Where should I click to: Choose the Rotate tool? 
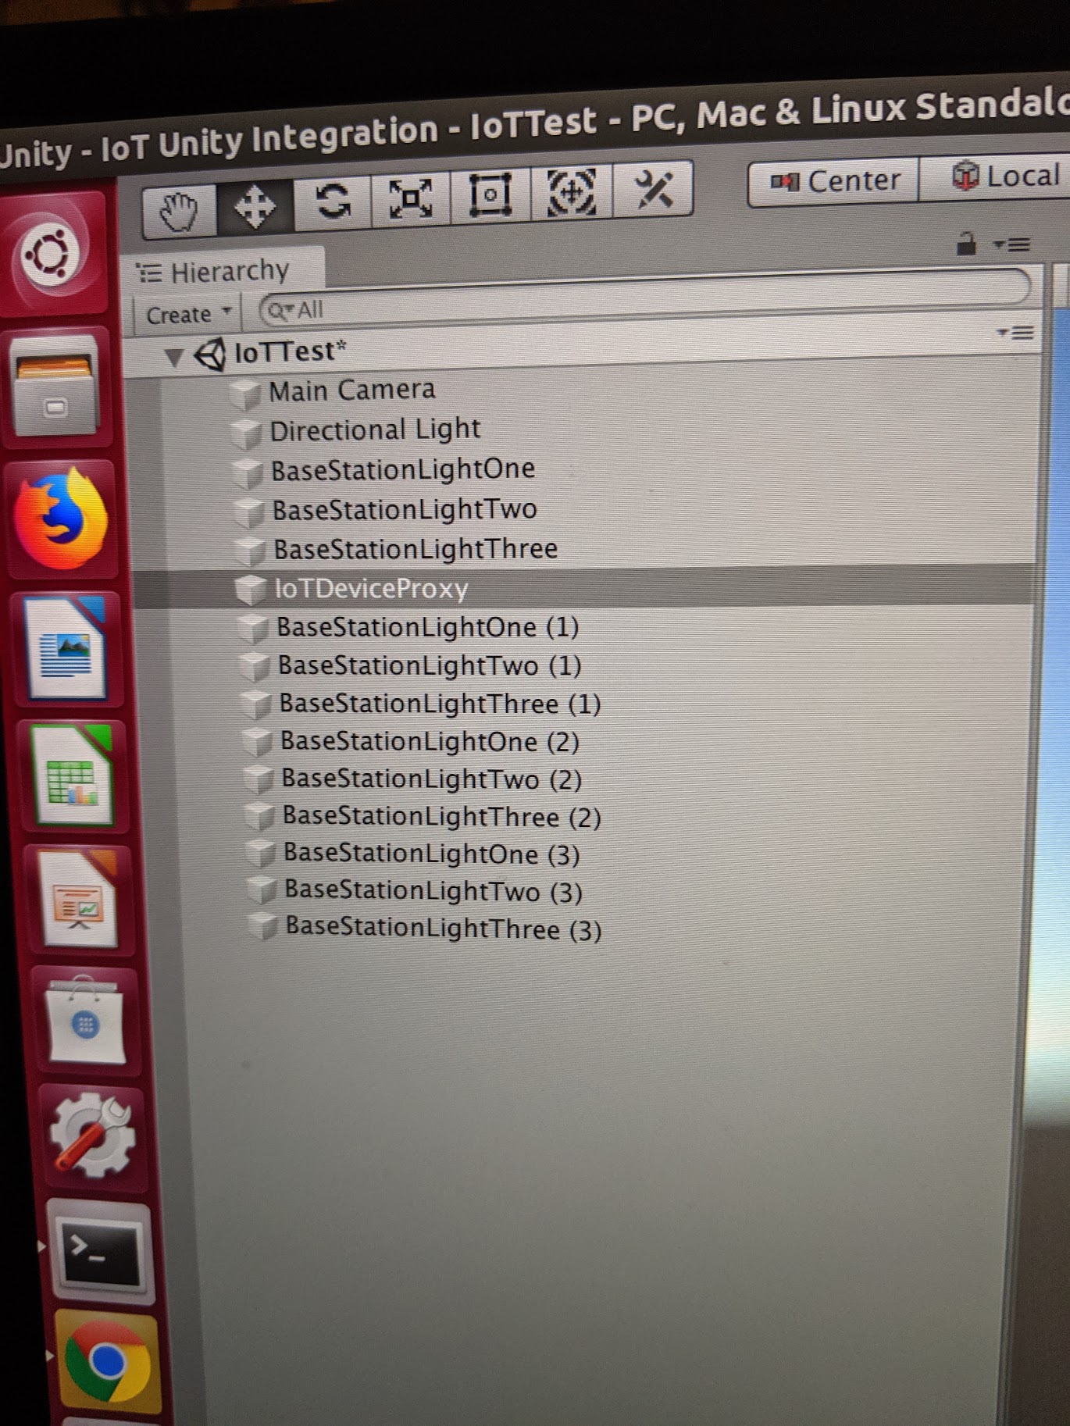click(x=333, y=201)
